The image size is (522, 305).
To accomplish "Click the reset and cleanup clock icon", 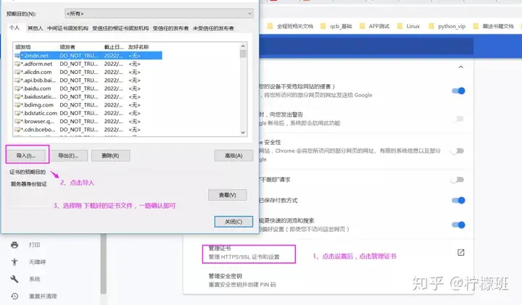I will point(14,296).
